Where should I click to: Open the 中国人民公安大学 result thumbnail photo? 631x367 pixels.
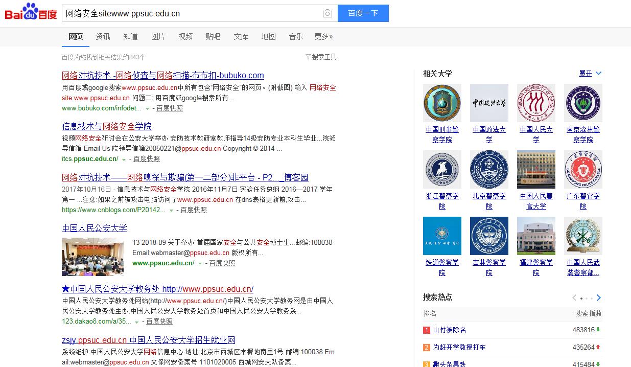pyautogui.click(x=92, y=257)
